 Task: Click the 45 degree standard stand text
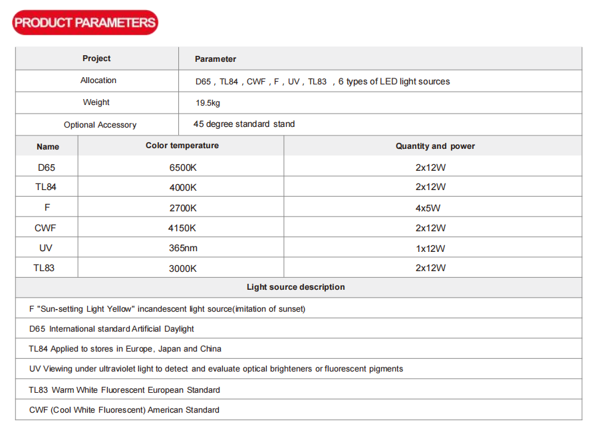click(x=244, y=124)
